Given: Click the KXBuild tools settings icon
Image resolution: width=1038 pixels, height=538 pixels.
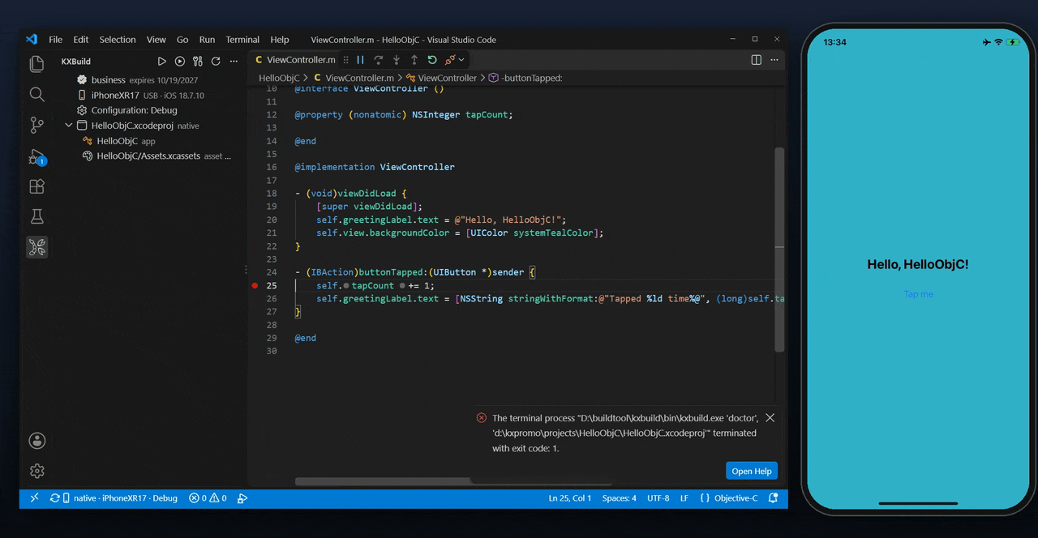Looking at the screenshot, I should pyautogui.click(x=197, y=62).
